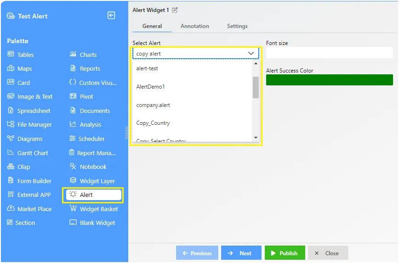Viewport: 399px width, 263px height.
Task: Select the Diagrams palette item
Action: (25, 139)
